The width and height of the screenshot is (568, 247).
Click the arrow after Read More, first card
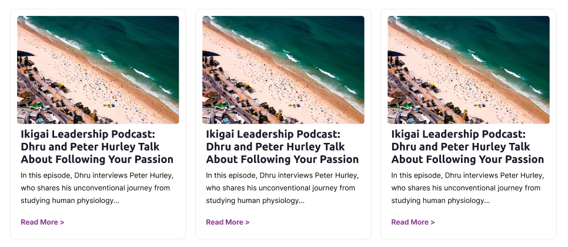pos(62,222)
